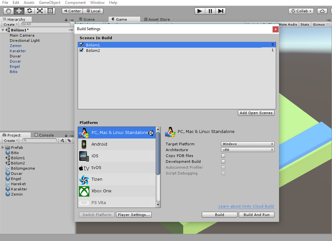Select Bölümgecme script asset icon
The width and height of the screenshot is (332, 241).
(x=7, y=168)
